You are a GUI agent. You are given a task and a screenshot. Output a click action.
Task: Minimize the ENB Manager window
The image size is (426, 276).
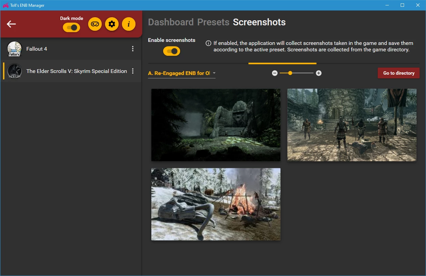coord(387,5)
